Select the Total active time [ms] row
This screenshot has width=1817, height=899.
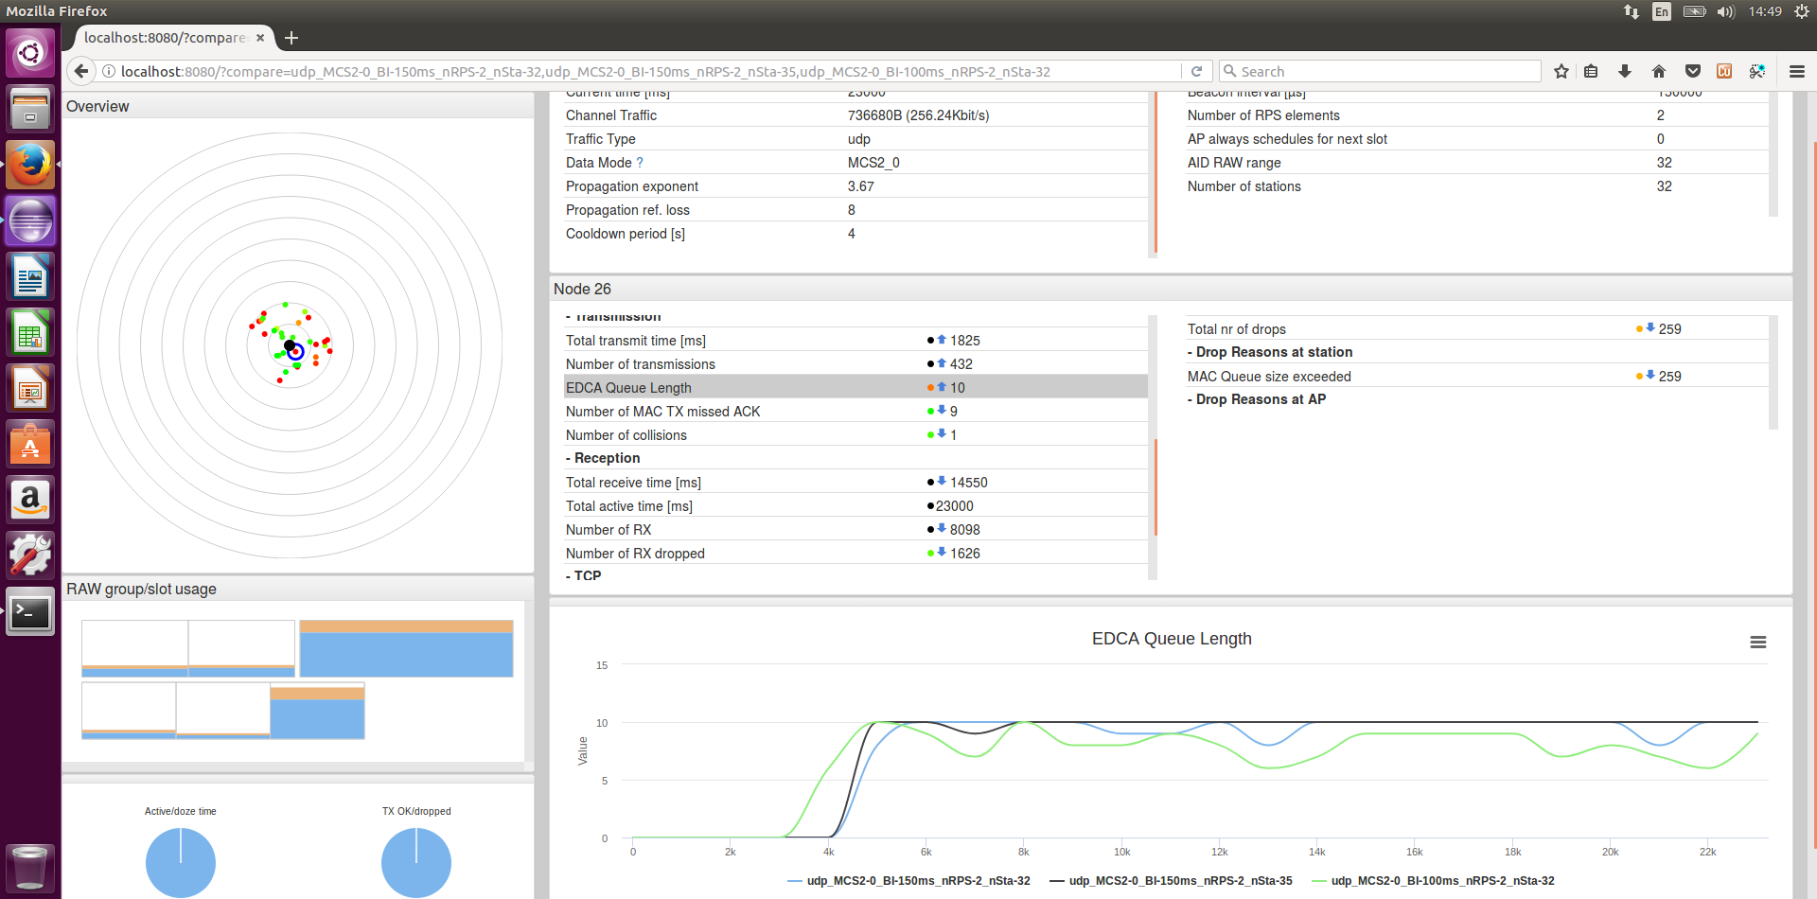point(856,505)
